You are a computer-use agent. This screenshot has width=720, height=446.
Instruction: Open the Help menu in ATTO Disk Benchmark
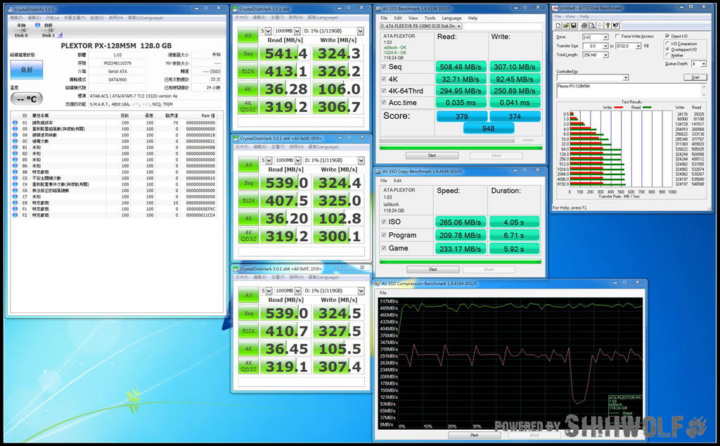coord(584,16)
